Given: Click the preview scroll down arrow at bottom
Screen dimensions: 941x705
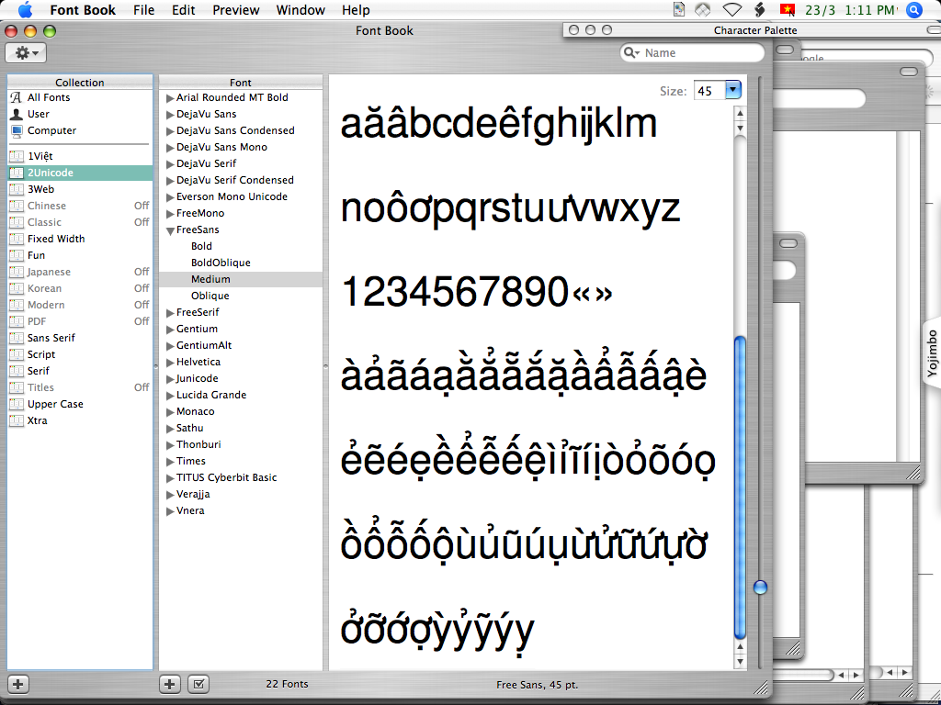Looking at the screenshot, I should pyautogui.click(x=740, y=662).
